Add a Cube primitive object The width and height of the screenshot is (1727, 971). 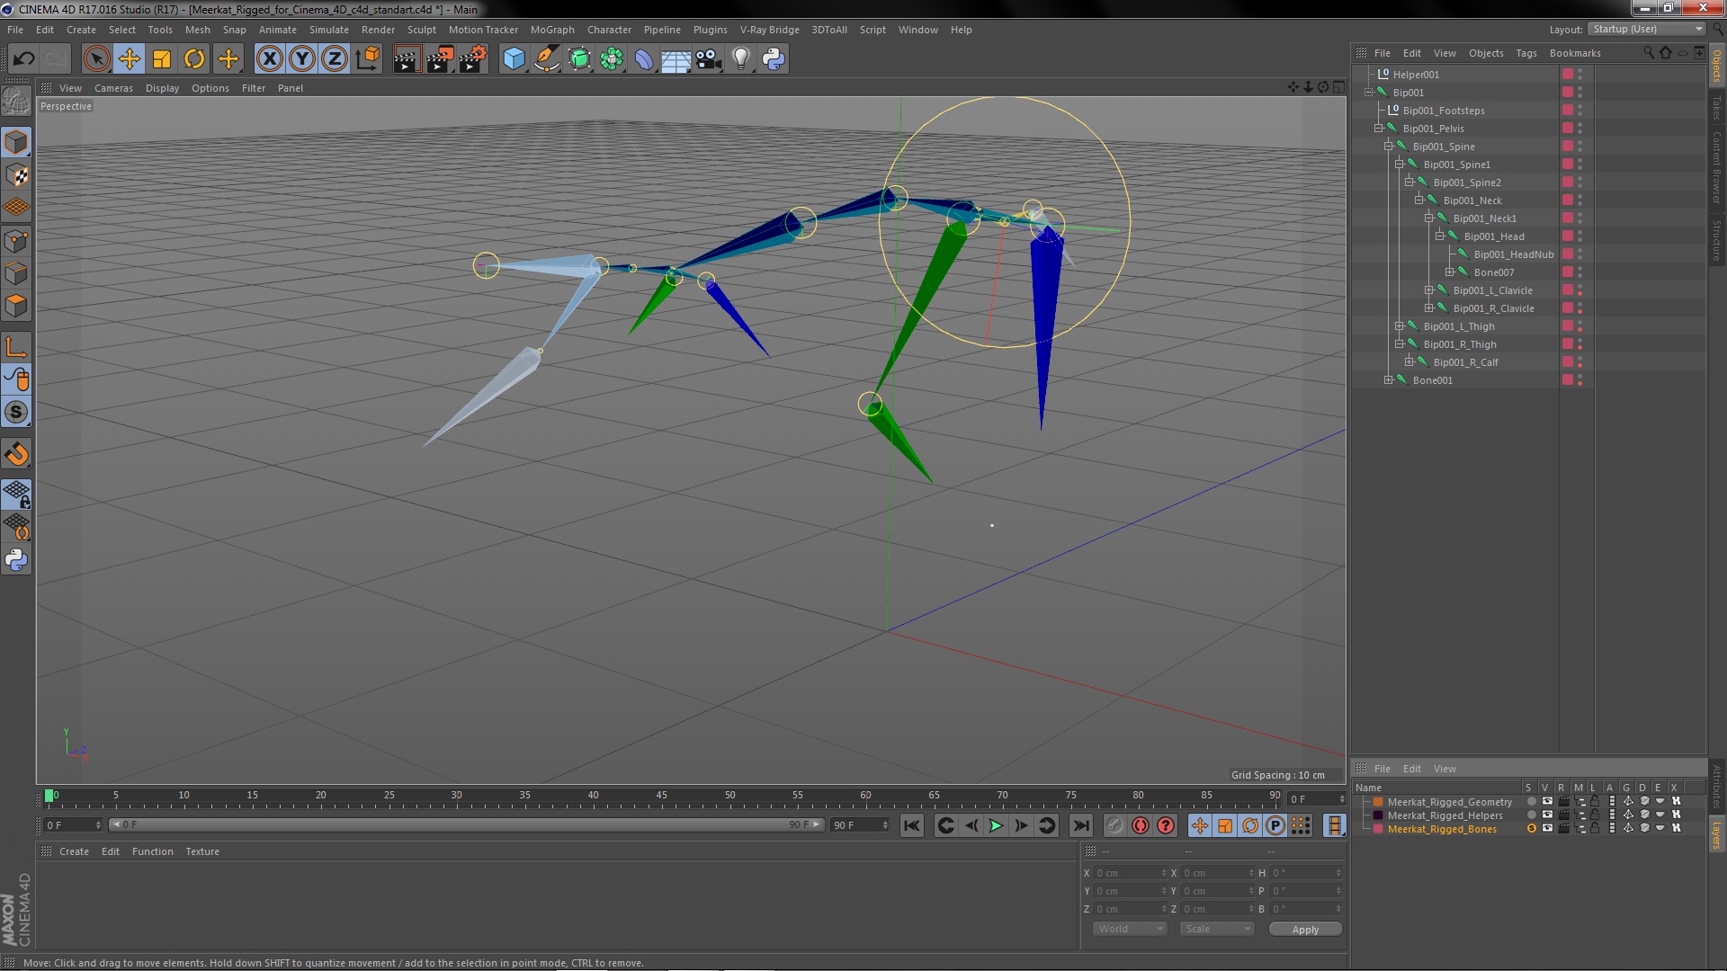pos(514,59)
